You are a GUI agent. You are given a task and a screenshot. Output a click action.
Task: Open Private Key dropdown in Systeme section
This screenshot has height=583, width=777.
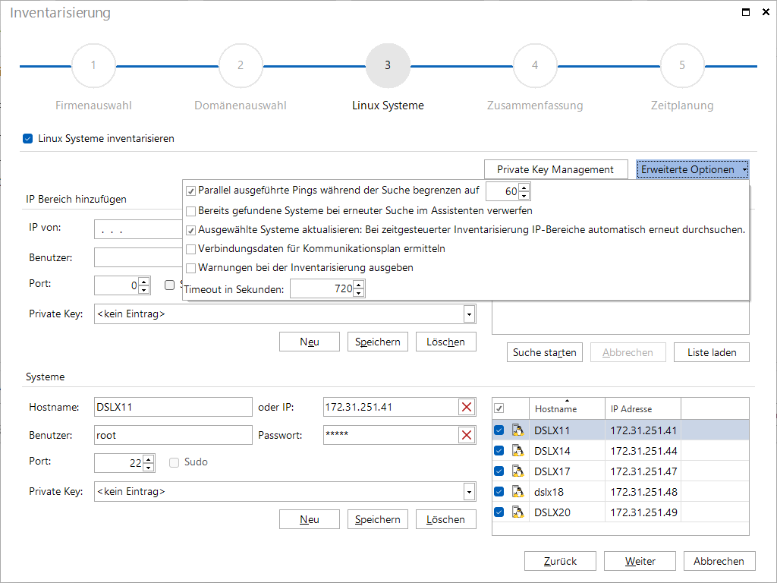click(469, 491)
